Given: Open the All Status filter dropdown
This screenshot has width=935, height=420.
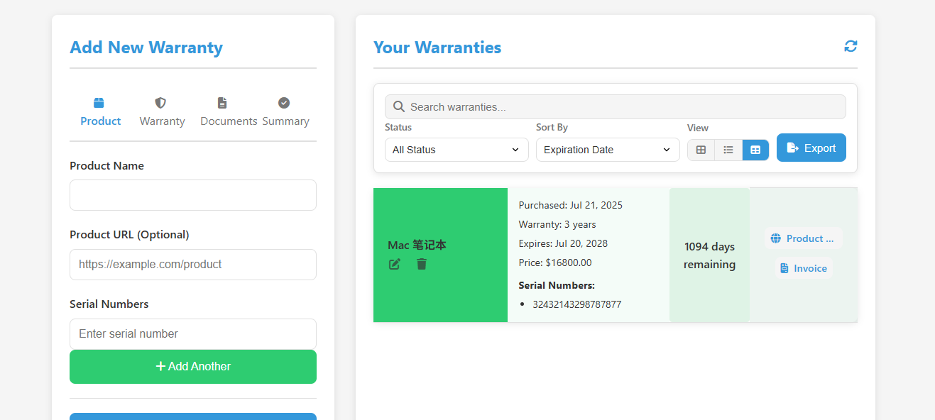Looking at the screenshot, I should click(456, 150).
